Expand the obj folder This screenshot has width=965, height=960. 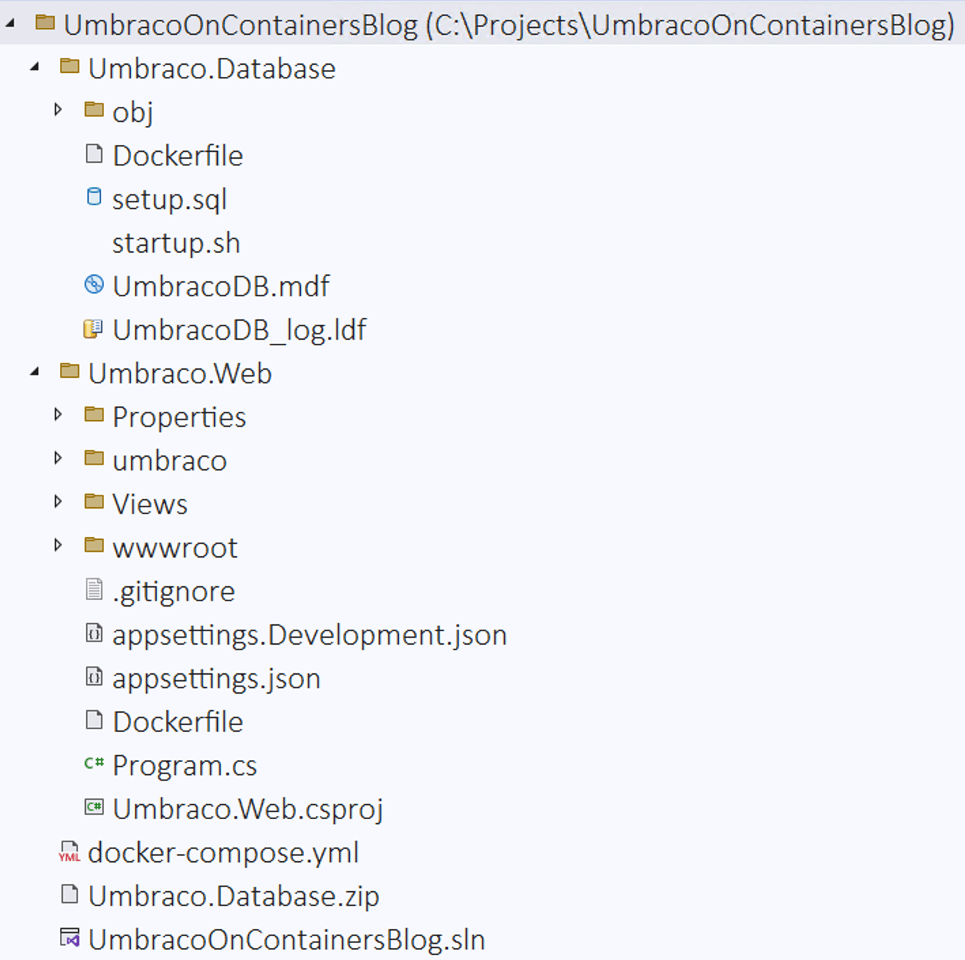[58, 110]
